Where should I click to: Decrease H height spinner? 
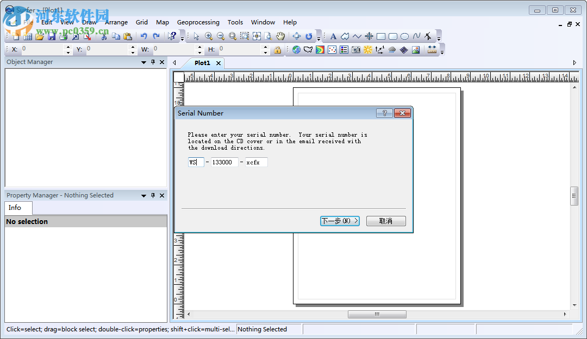pos(265,52)
